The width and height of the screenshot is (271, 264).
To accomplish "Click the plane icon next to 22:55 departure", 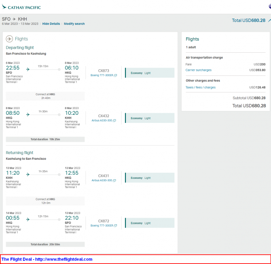I will 28,69.
